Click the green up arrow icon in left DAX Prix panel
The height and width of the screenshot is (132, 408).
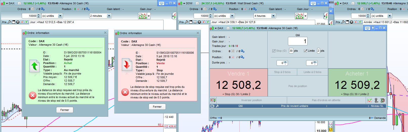click(26, 22)
